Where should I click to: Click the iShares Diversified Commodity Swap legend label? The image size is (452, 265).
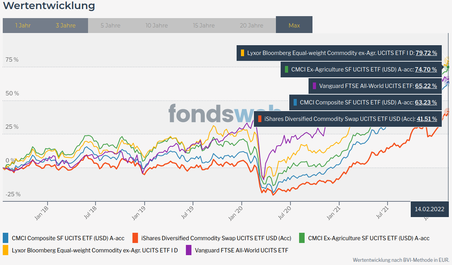(216, 238)
